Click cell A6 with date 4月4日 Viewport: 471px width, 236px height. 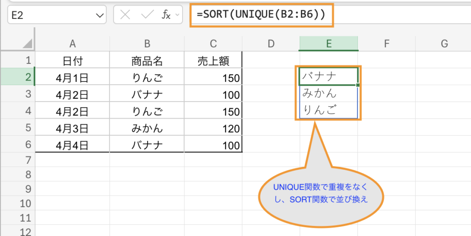(x=72, y=146)
